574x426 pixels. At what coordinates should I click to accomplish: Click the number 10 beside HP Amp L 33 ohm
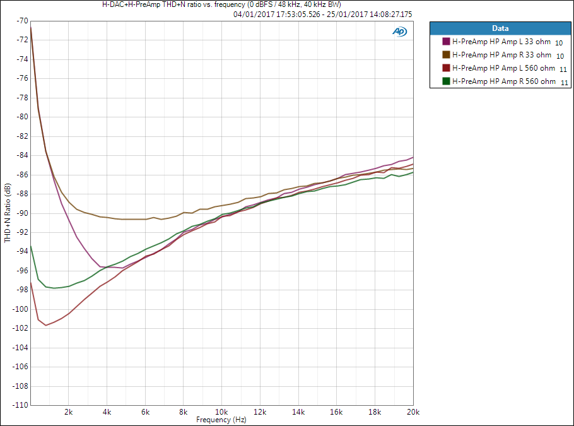(x=559, y=43)
